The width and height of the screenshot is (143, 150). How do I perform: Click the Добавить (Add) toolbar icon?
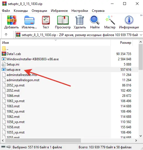point(12,20)
